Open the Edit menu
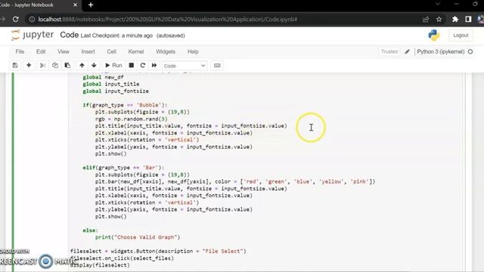484x272 pixels. (41, 51)
